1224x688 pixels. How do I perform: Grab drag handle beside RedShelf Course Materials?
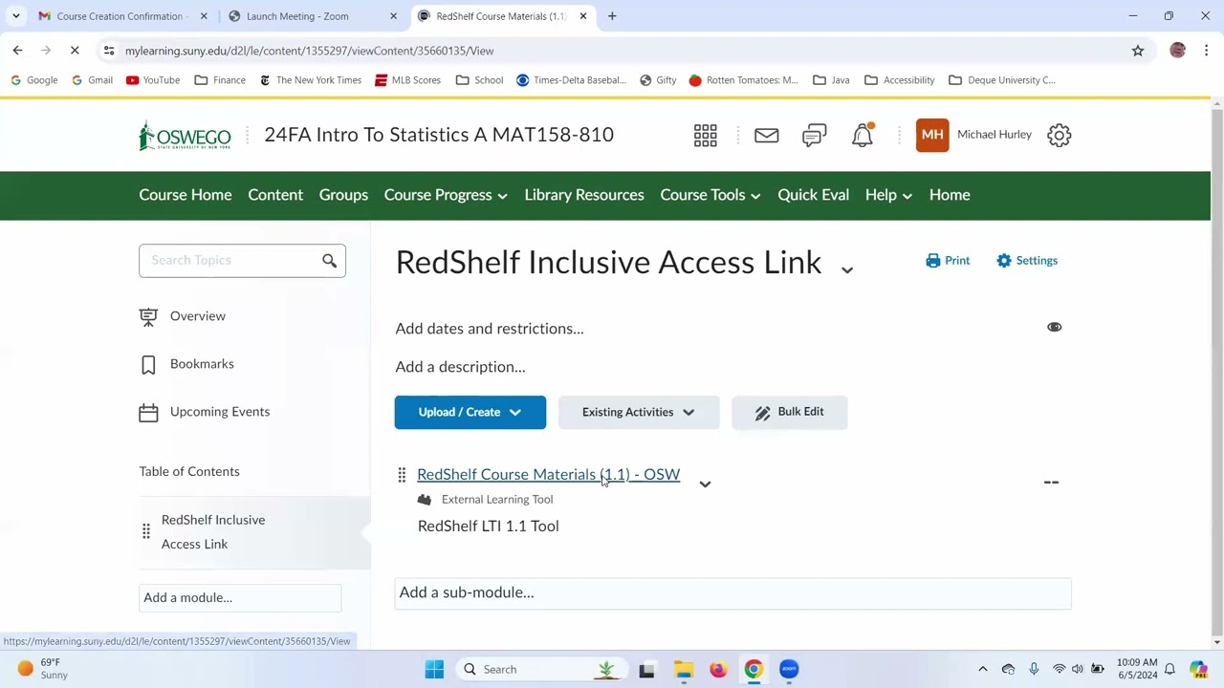pos(402,475)
